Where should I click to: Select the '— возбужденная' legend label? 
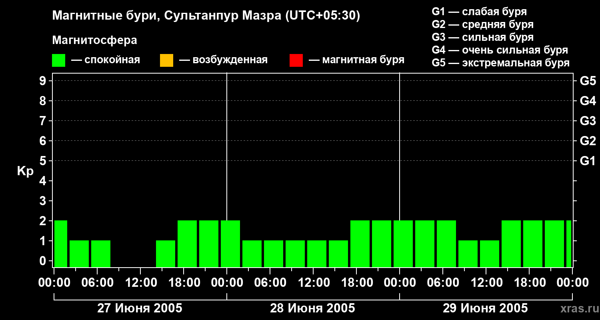pos(223,60)
